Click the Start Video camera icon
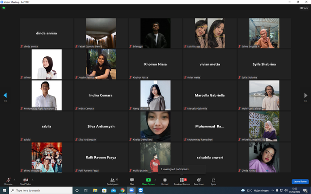 click(x=26, y=180)
